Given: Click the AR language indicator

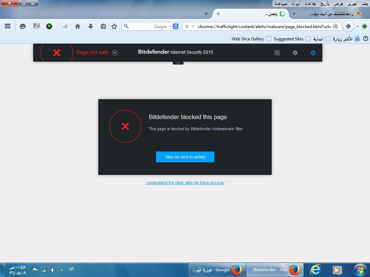Looking at the screenshot, I should tap(71, 269).
